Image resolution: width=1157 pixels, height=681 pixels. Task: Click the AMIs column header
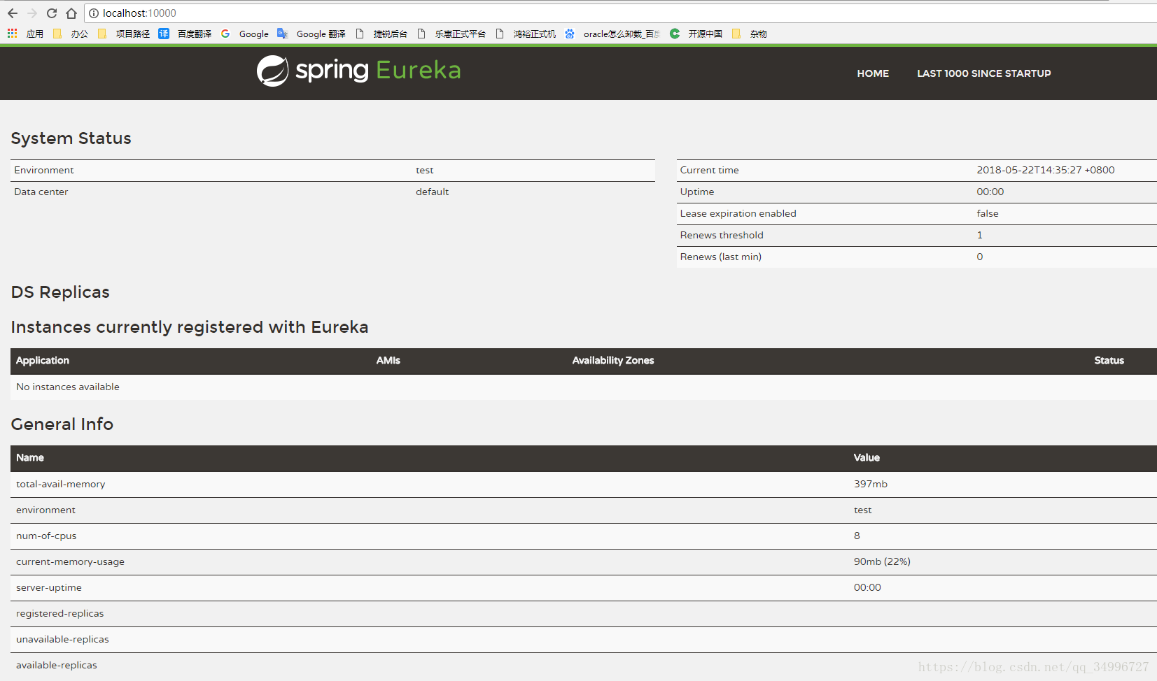tap(388, 361)
